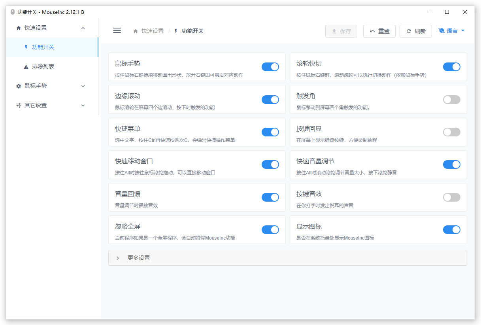Image resolution: width=481 pixels, height=325 pixels.
Task: Click the home icon in the breadcrumb
Action: (x=136, y=31)
